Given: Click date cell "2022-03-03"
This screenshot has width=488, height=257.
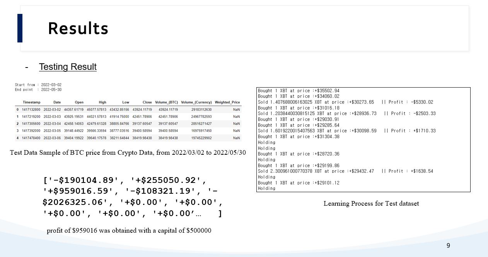Looking at the screenshot, I should (52, 117).
